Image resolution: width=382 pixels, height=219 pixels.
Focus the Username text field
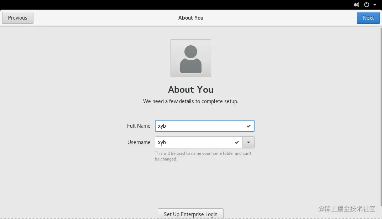tap(199, 142)
